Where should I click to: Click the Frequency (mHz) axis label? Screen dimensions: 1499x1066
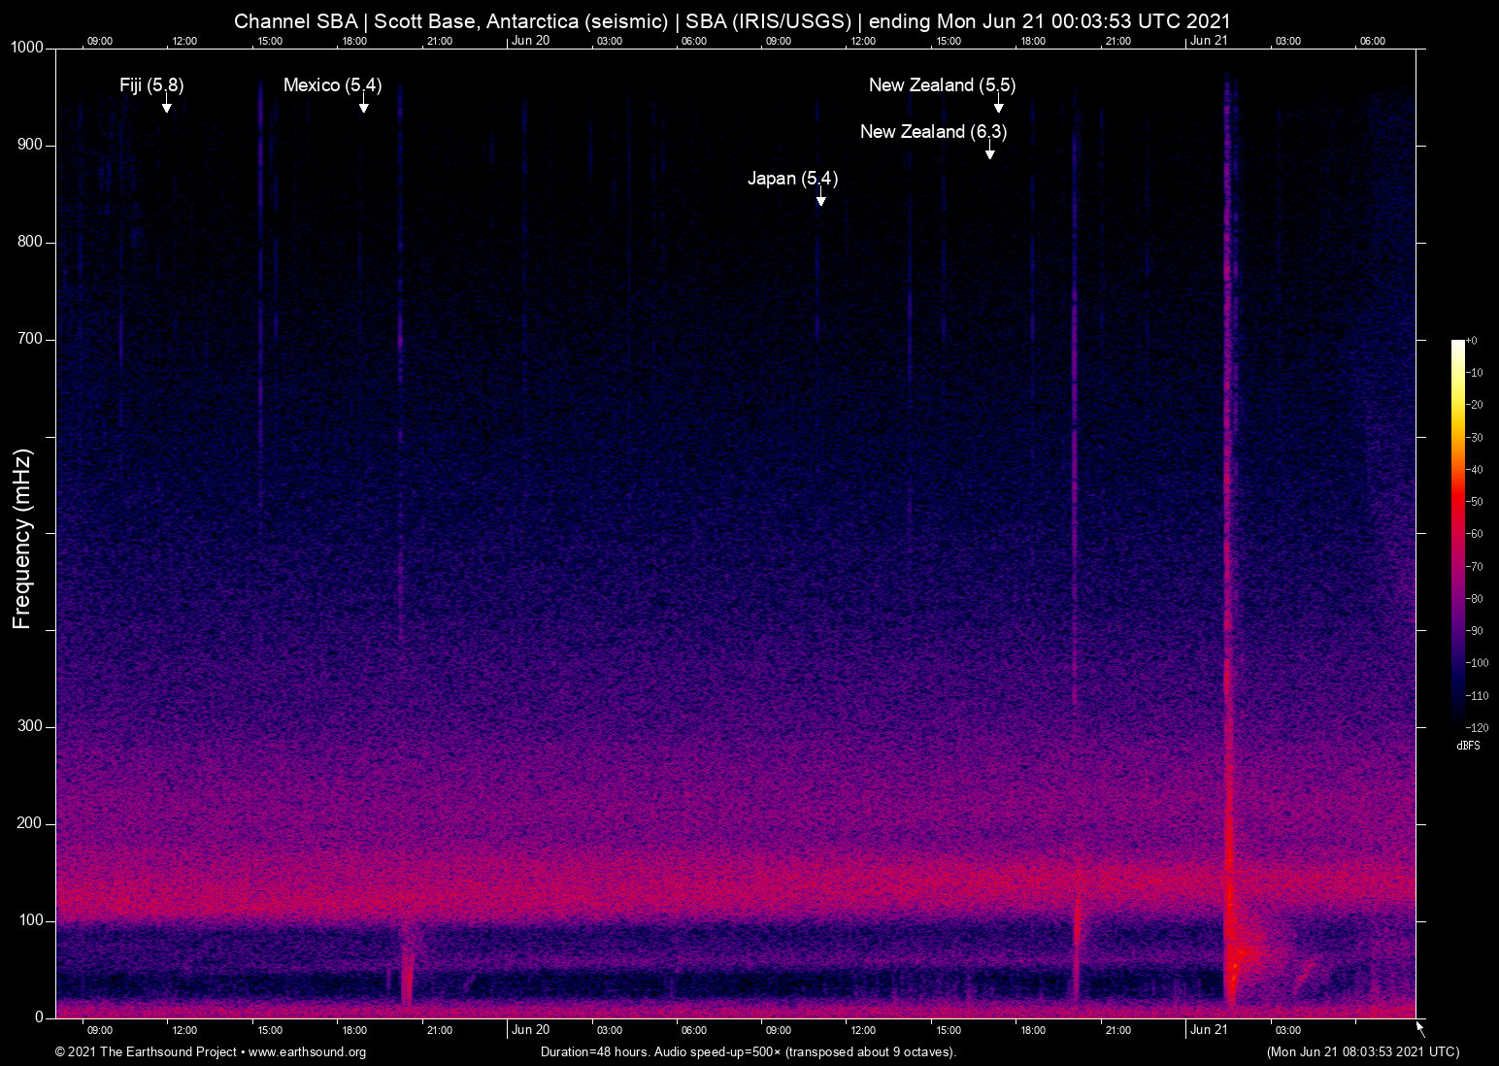(x=22, y=539)
